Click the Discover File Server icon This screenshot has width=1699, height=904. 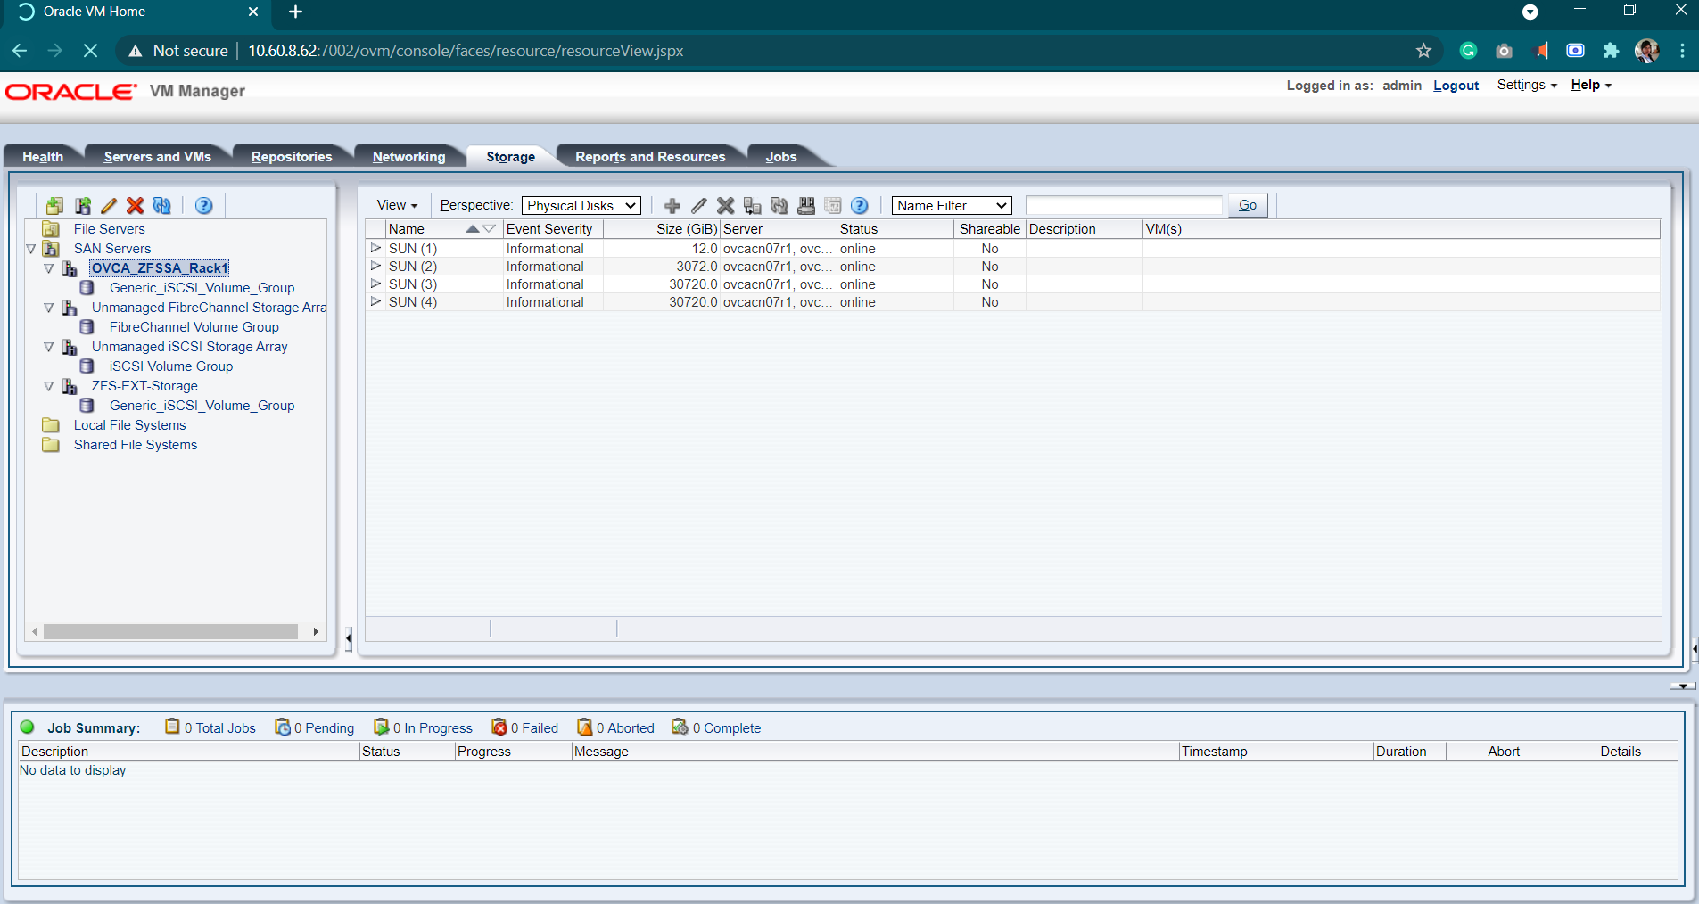(x=54, y=206)
